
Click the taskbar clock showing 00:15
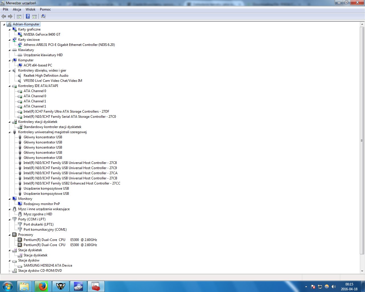349,287
